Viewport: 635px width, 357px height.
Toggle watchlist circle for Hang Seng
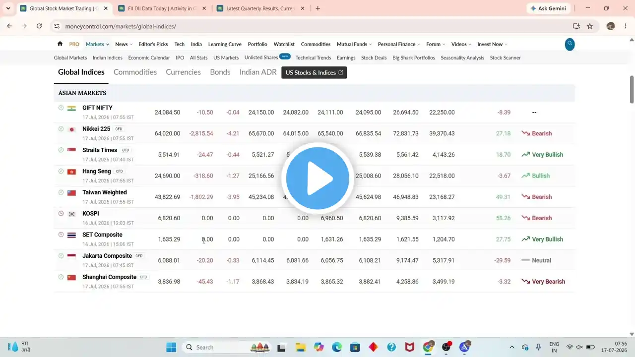coord(61,171)
